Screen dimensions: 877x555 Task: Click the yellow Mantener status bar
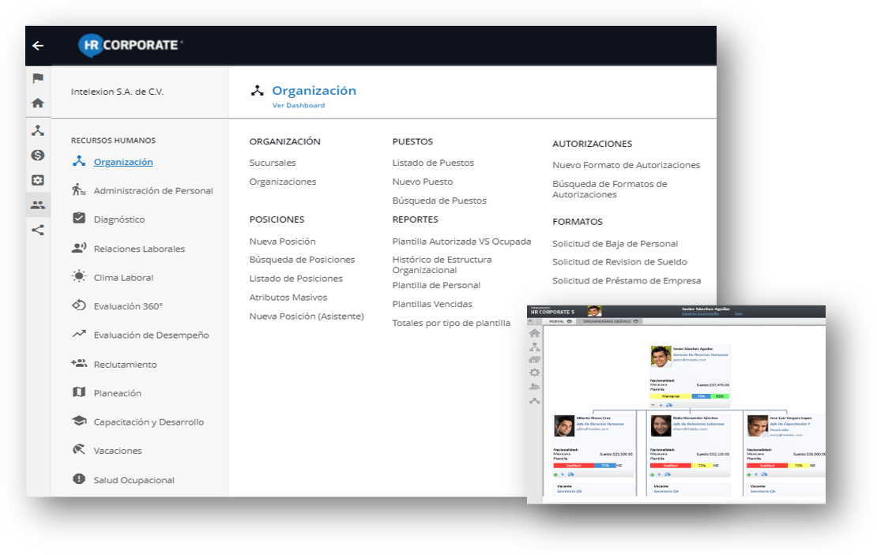point(670,396)
